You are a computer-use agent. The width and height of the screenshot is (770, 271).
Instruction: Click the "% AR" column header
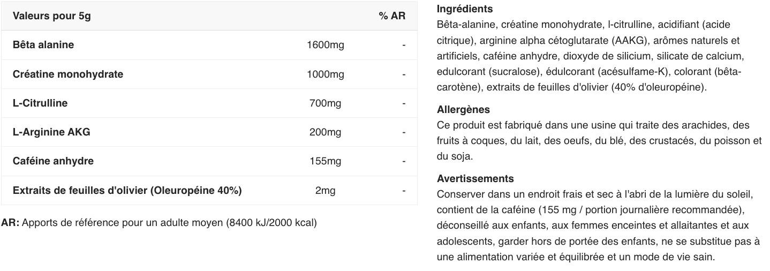[392, 16]
